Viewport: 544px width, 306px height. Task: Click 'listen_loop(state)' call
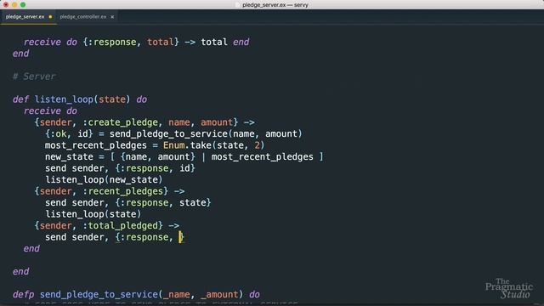(x=93, y=214)
